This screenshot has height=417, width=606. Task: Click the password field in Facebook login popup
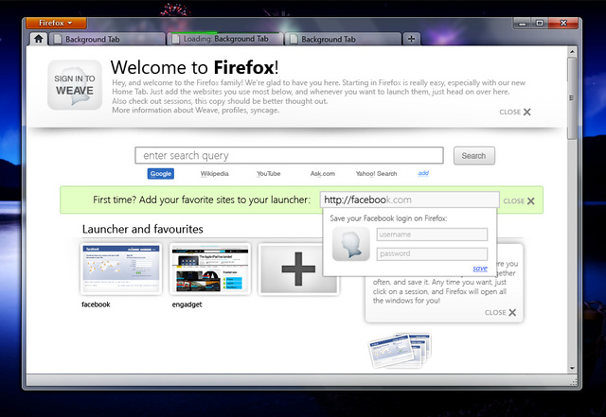click(432, 253)
